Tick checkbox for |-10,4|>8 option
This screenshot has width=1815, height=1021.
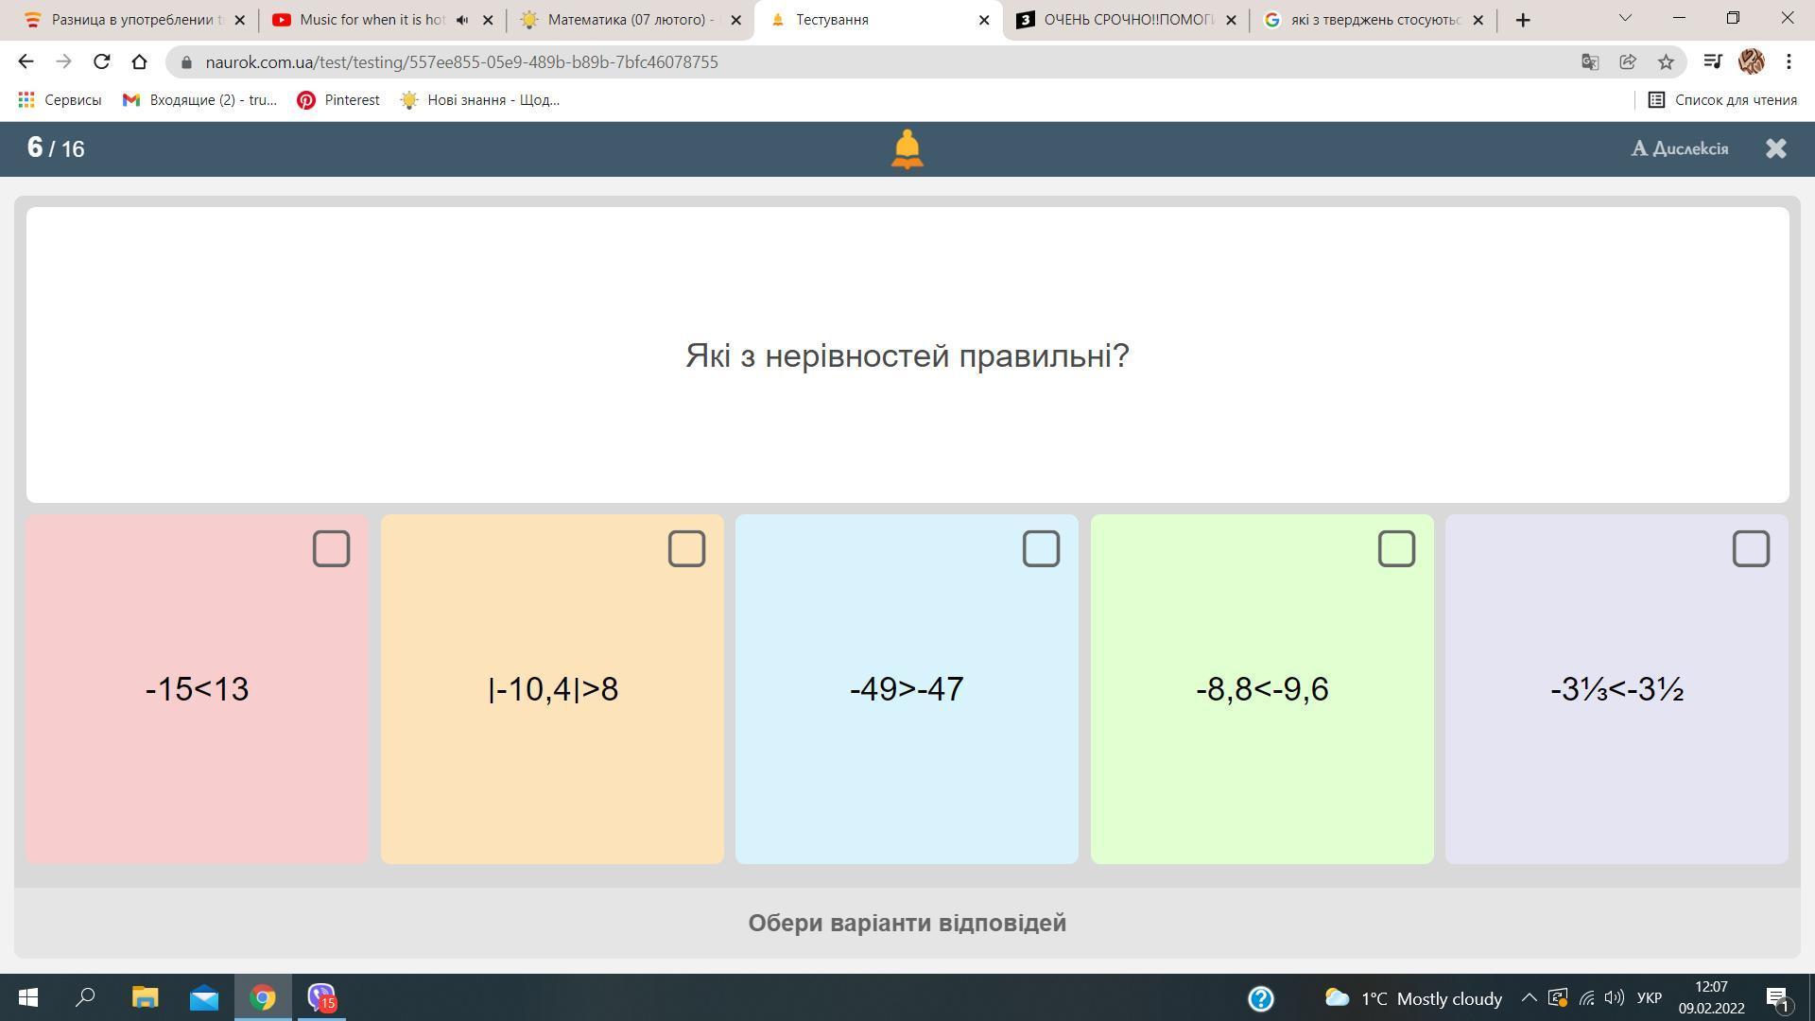686,548
